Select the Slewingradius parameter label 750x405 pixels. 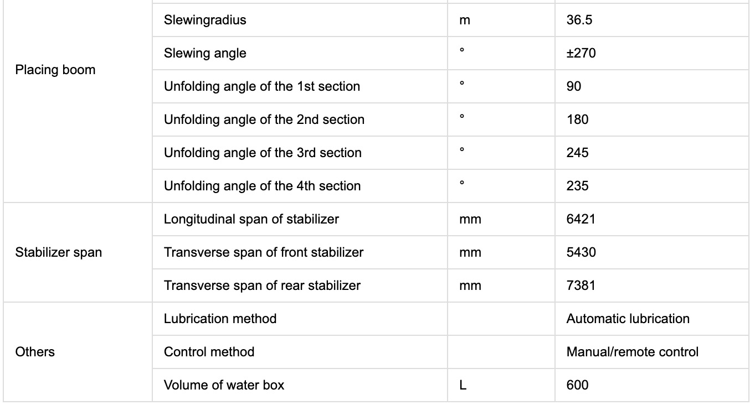[x=205, y=20]
